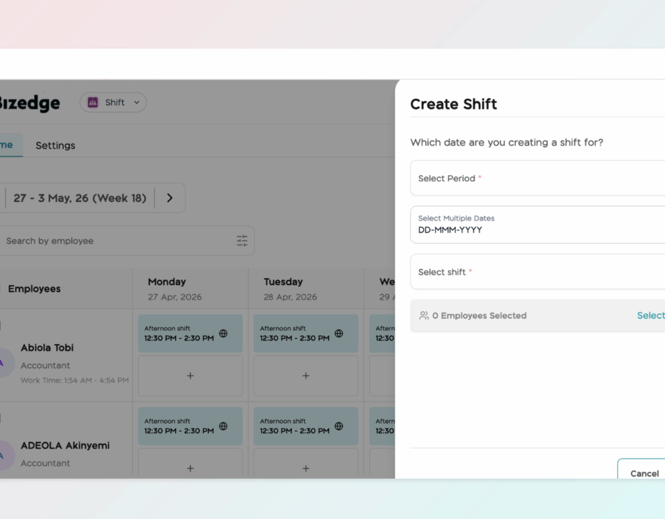665x519 pixels.
Task: Click globe icon on ADEOLA Akinyemi's Tuesday shift
Action: pyautogui.click(x=339, y=426)
